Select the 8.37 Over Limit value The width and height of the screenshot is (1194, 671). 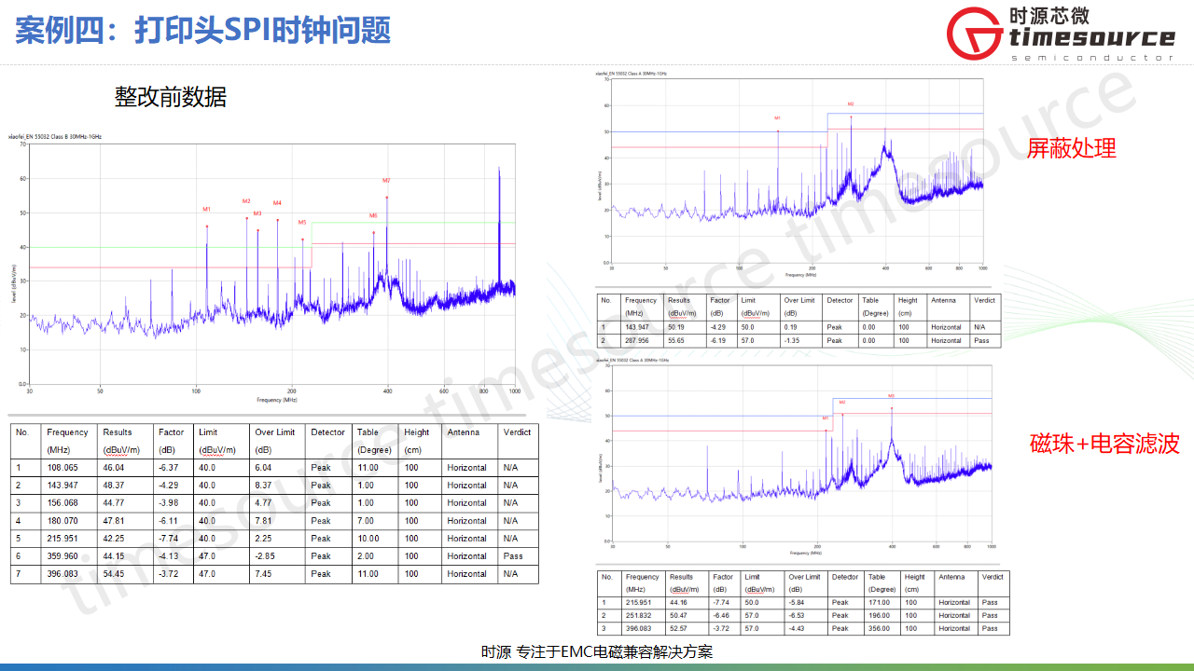pyautogui.click(x=263, y=486)
